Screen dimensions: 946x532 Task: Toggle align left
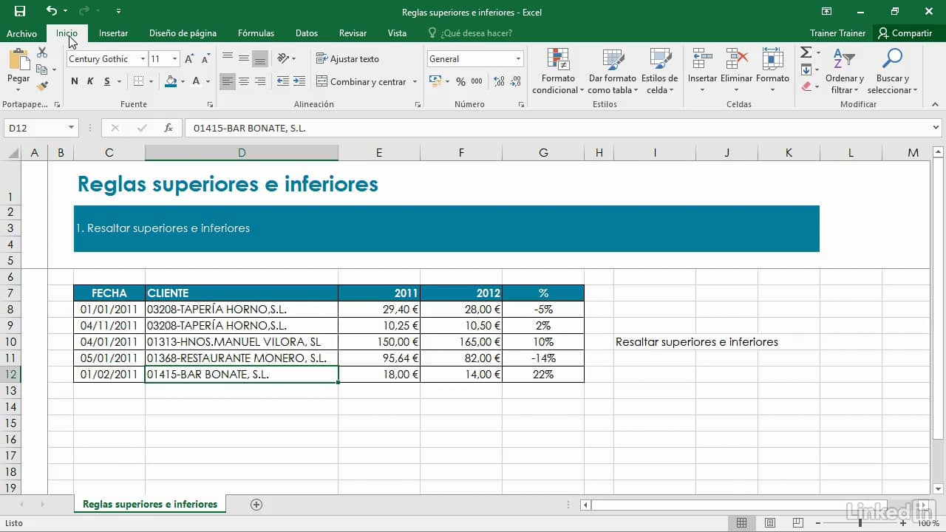[x=228, y=81]
